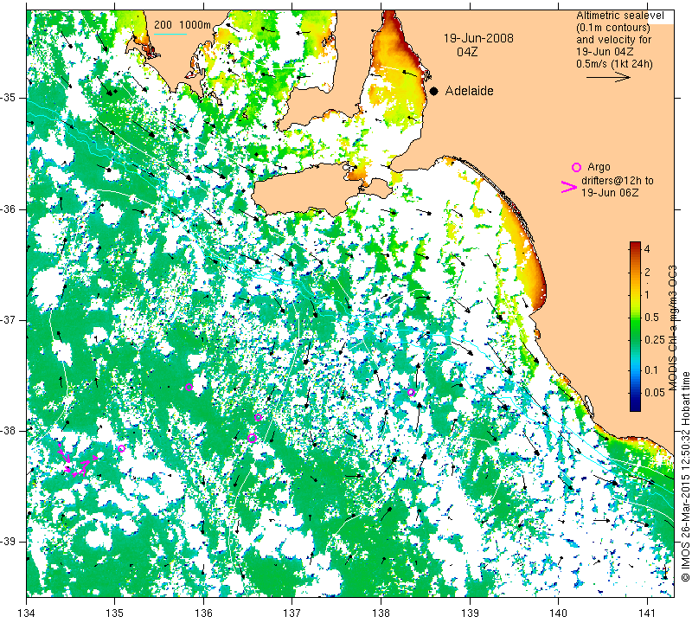The width and height of the screenshot is (692, 623).
Task: Click the 'Adelaide' city label
Action: click(469, 91)
